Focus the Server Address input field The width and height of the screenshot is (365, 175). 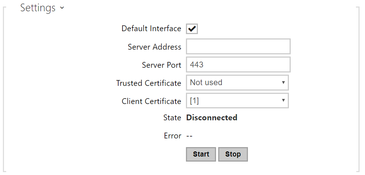pyautogui.click(x=238, y=47)
